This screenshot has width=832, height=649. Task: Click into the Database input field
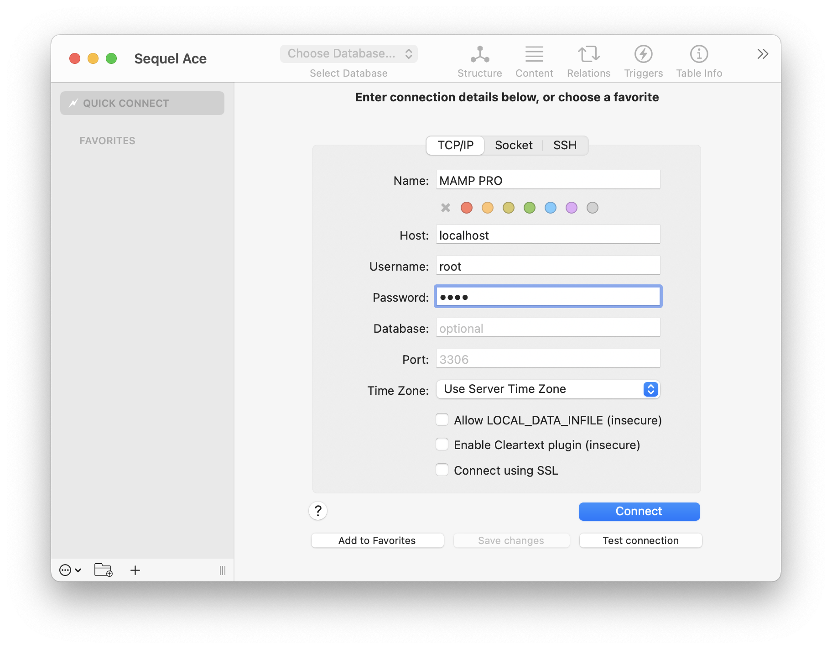[x=548, y=328]
